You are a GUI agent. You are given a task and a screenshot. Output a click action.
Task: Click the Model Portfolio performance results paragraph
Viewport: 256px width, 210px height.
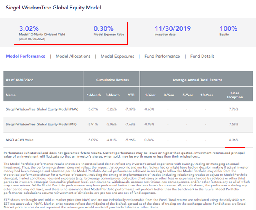tap(126, 178)
